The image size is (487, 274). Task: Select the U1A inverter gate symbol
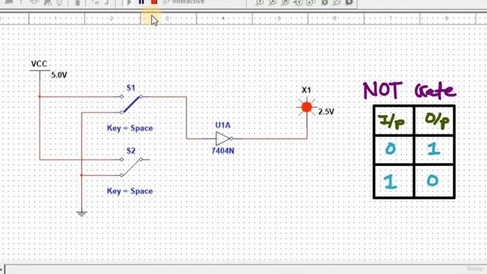(224, 139)
